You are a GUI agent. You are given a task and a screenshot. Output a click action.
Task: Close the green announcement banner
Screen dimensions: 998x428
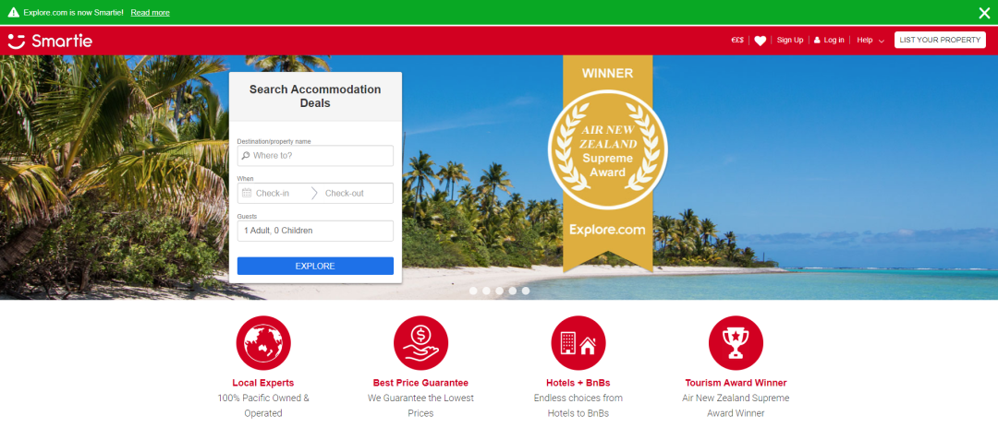pyautogui.click(x=984, y=13)
